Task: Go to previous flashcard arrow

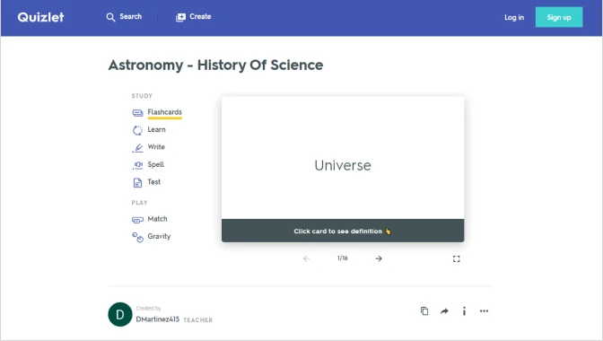Action: pos(307,258)
